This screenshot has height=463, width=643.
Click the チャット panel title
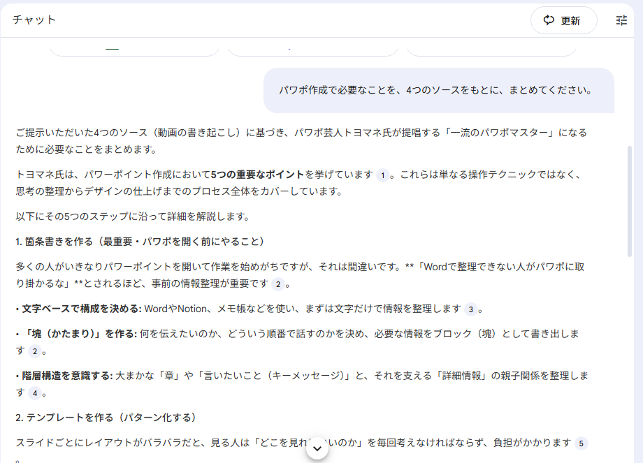tap(34, 20)
